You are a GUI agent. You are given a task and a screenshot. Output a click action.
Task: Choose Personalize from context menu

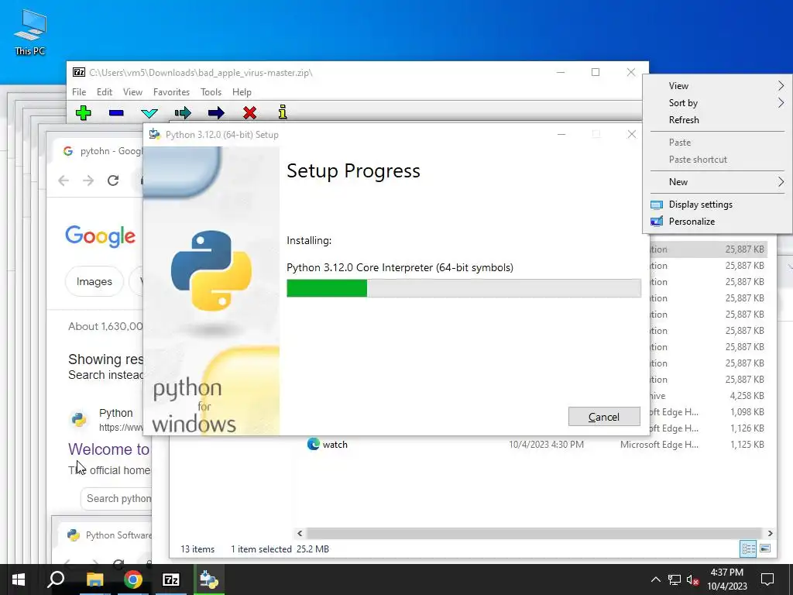click(717, 221)
